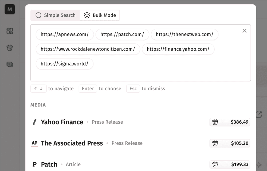Select the https://patch.com/ URL chip
Viewport: 267px width, 171px height.
point(122,34)
